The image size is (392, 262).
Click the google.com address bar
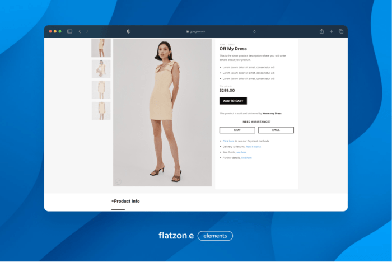(x=196, y=31)
